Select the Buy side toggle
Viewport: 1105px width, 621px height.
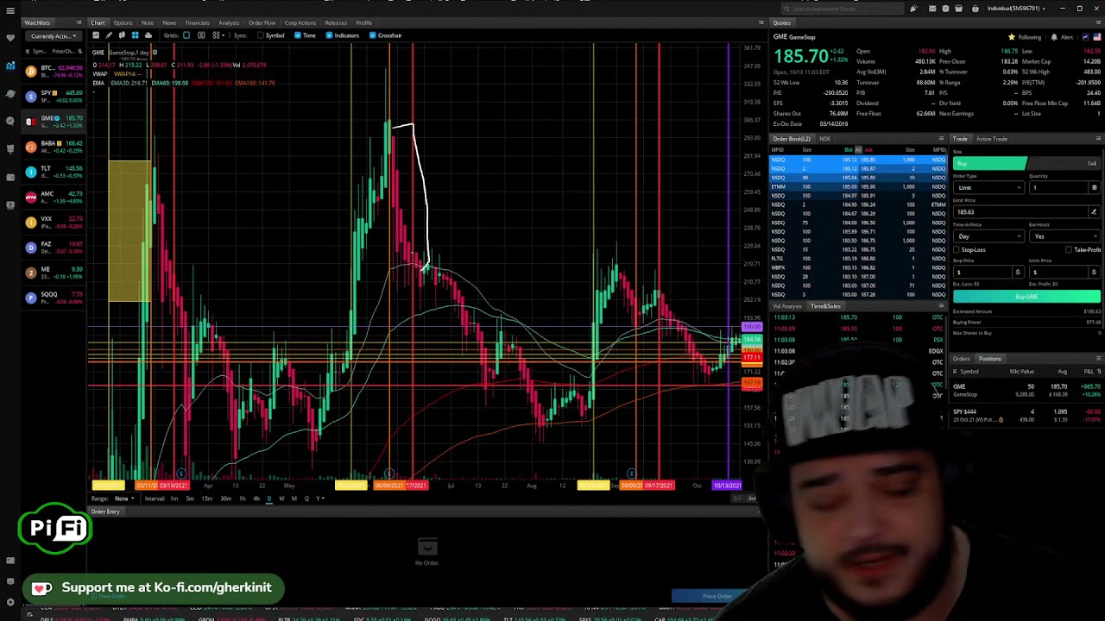point(990,163)
